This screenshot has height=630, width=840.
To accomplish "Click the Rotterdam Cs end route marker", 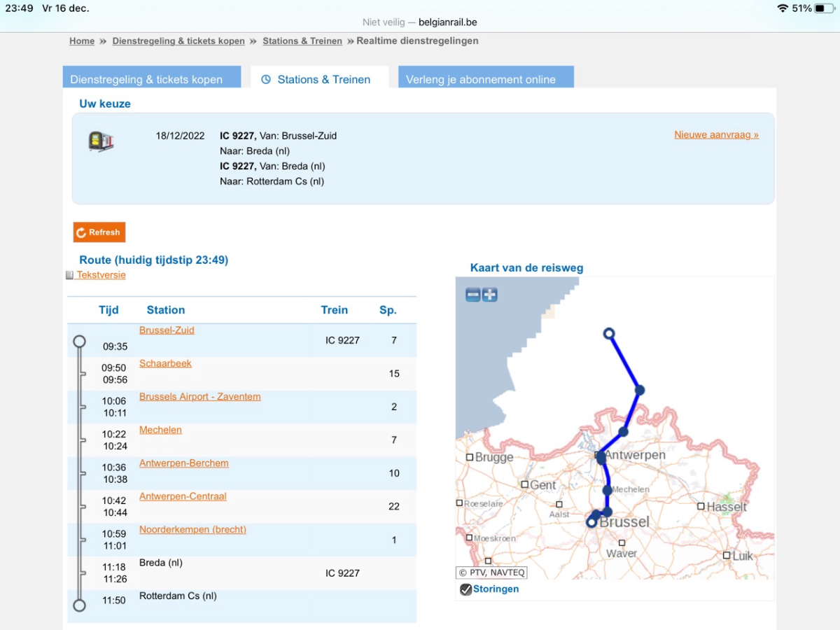I will (80, 605).
